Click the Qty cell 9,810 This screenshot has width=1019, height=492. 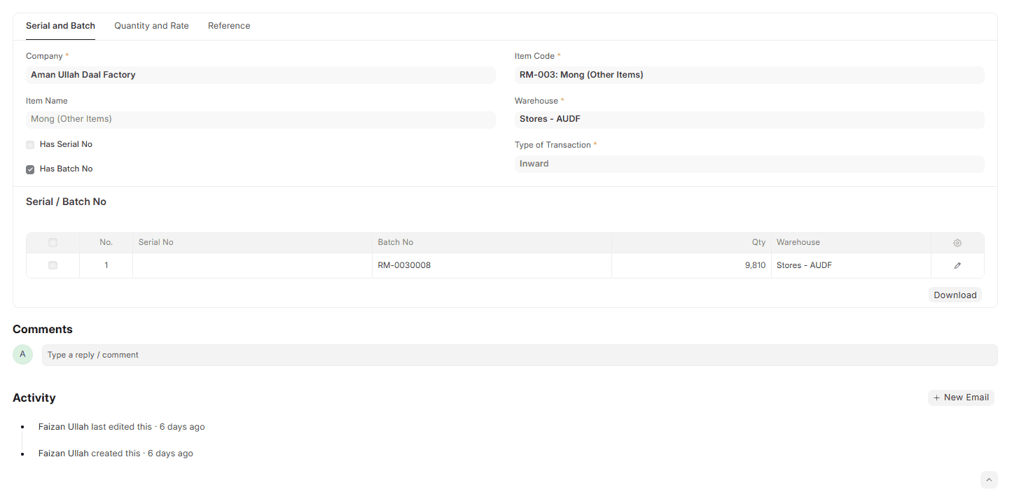click(x=691, y=266)
